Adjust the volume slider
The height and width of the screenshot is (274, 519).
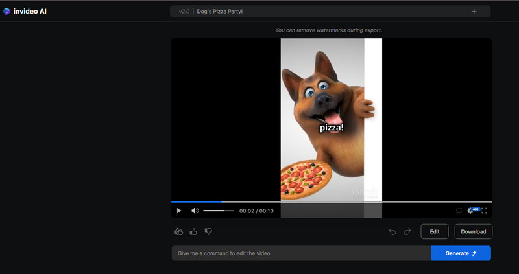pos(219,211)
